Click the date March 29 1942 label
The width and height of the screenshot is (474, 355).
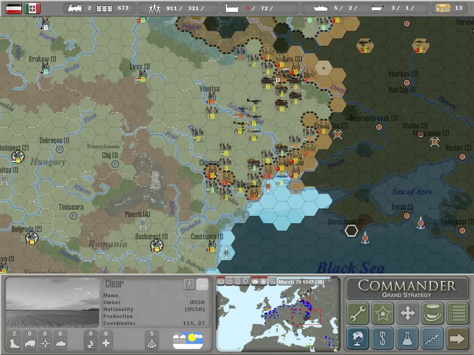(301, 282)
